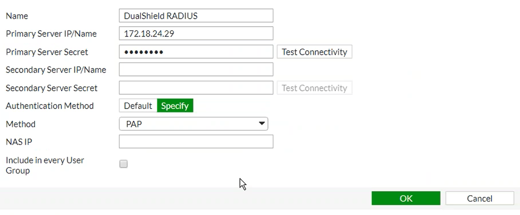The image size is (520, 215).
Task: Confirm settings with the OK button
Action: tap(406, 198)
